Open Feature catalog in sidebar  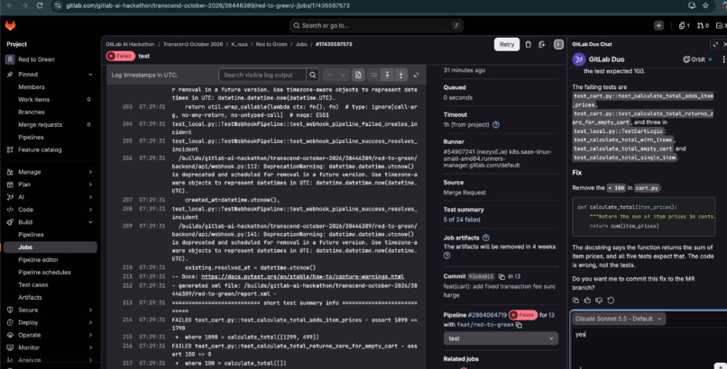pyautogui.click(x=40, y=149)
